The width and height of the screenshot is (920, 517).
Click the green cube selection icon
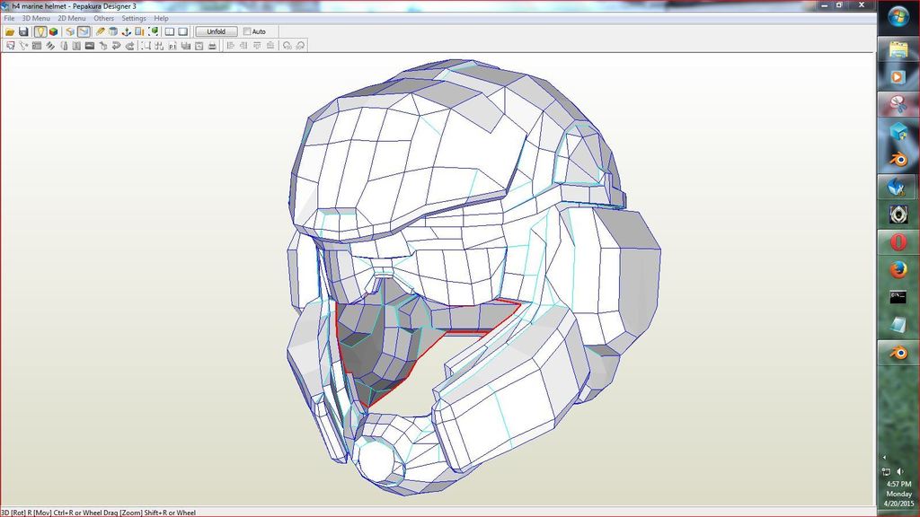pyautogui.click(x=153, y=31)
